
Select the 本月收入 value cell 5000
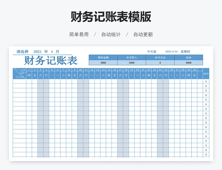[132, 63]
